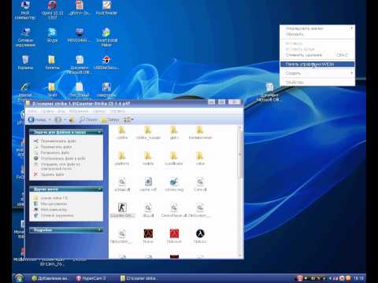
Task: Select the Skype desktop shortcut
Action: [52, 35]
